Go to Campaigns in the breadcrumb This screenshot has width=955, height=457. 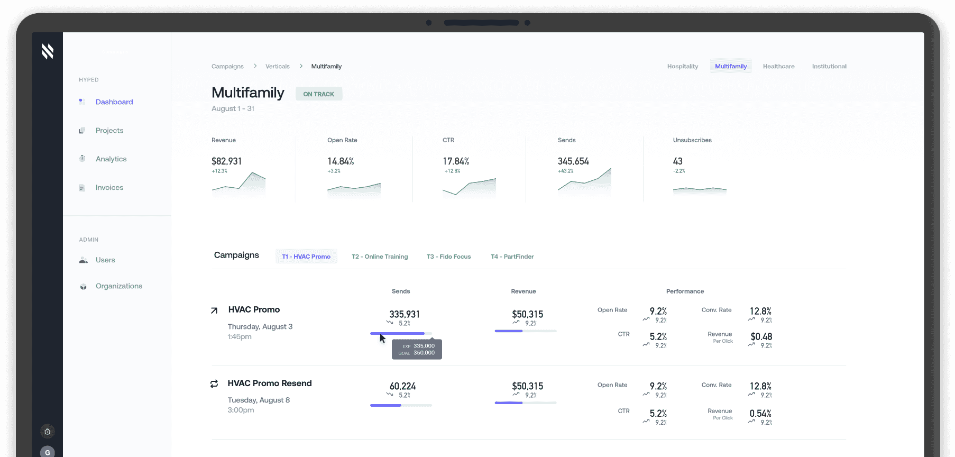click(227, 66)
